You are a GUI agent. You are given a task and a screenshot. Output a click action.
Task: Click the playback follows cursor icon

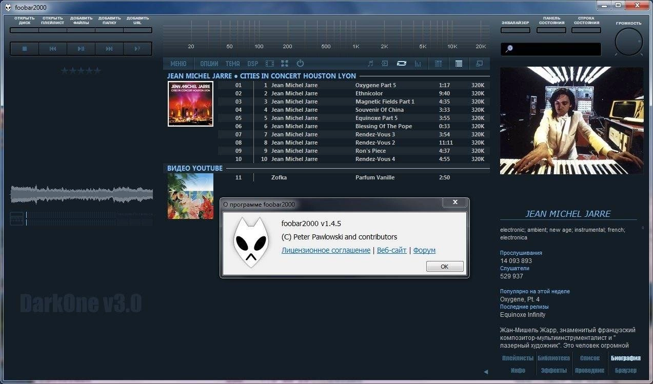[x=385, y=64]
